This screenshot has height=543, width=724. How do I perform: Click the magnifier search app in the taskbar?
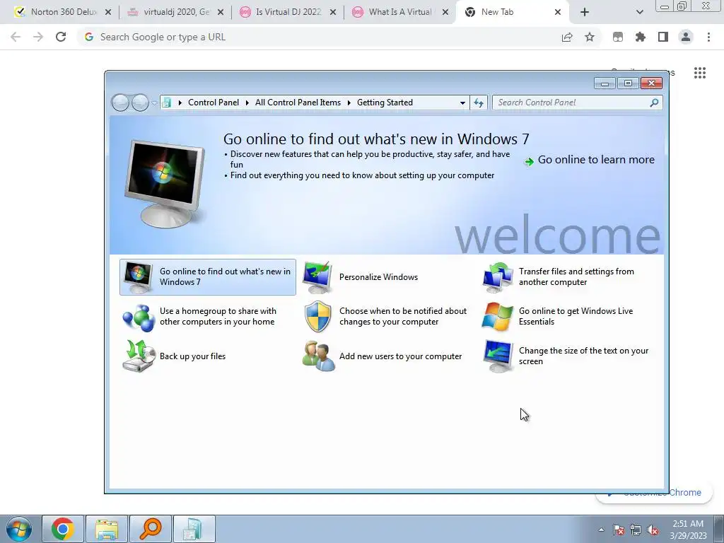point(150,529)
